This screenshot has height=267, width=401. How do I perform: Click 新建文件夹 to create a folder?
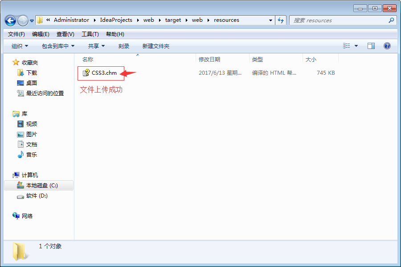pos(156,46)
